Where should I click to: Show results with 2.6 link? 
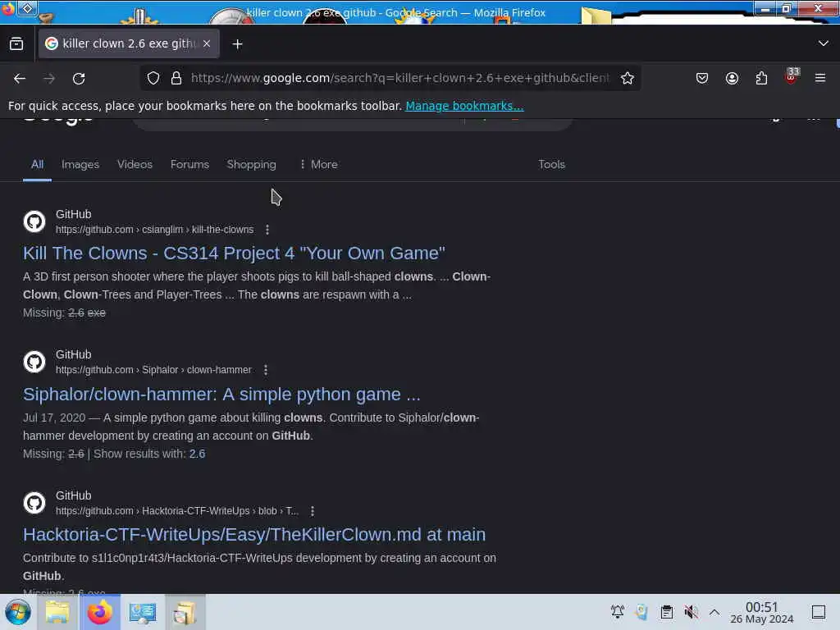point(197,454)
